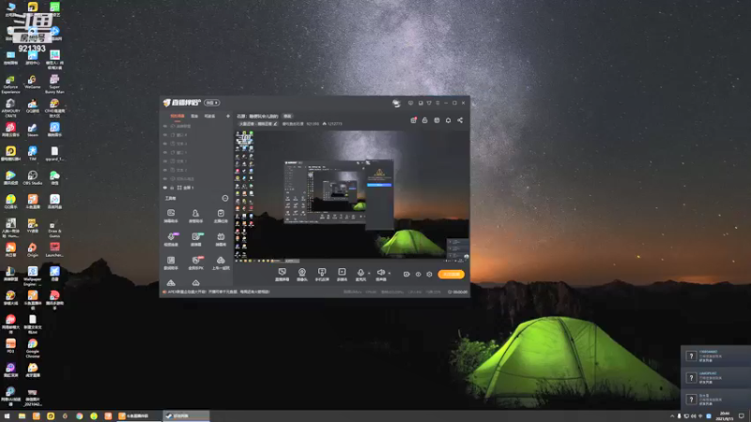The image size is (751, 422).
Task: Open the OBS Studio desktop shortcut
Action: 33,177
